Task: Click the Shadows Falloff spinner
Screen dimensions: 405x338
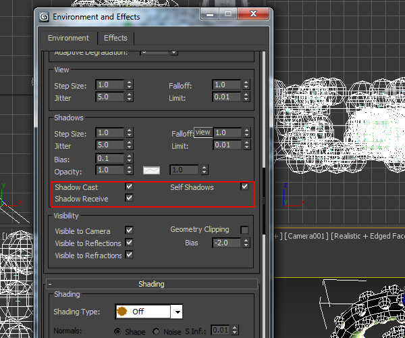Action: click(x=246, y=132)
